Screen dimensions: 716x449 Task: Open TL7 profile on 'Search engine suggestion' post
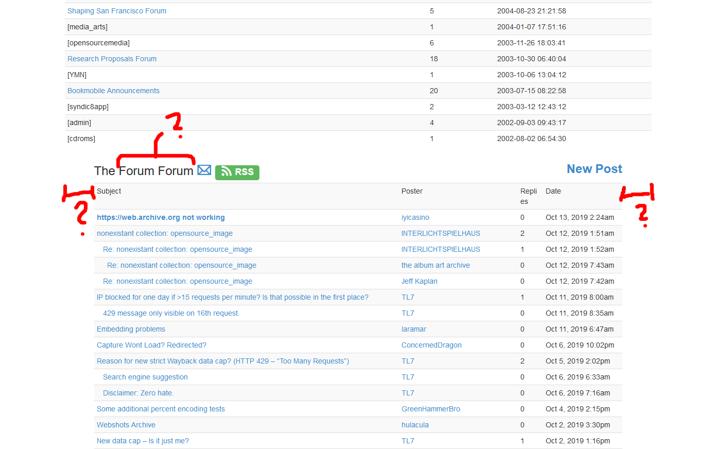408,377
